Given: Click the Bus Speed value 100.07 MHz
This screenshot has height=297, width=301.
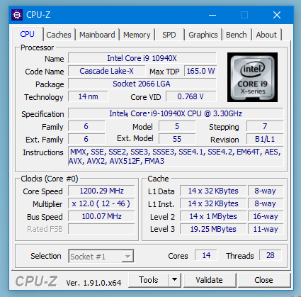Looking at the screenshot, I should pyautogui.click(x=101, y=216).
